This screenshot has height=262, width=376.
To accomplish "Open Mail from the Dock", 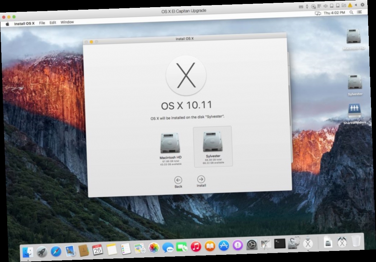I will point(70,251).
